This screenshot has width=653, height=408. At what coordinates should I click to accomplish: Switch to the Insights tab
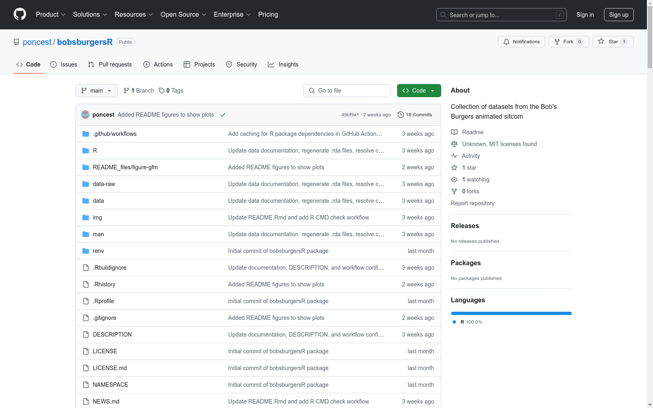[283, 64]
